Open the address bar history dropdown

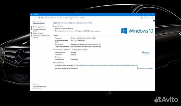click(140, 18)
